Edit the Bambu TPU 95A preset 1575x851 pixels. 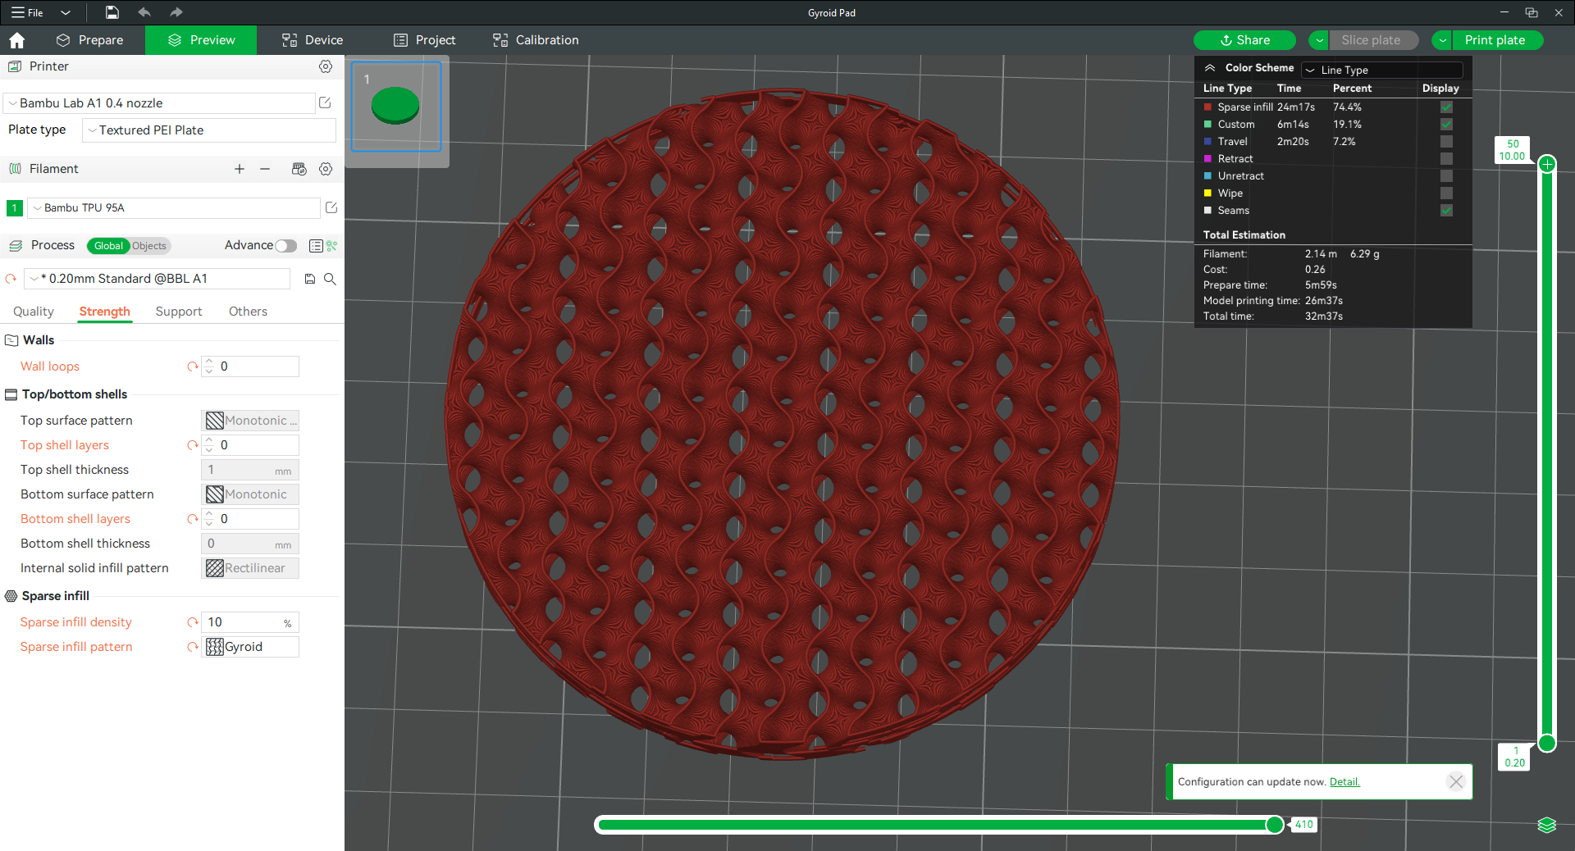pyautogui.click(x=331, y=208)
